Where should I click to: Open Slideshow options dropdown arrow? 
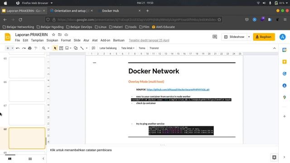click(x=249, y=37)
